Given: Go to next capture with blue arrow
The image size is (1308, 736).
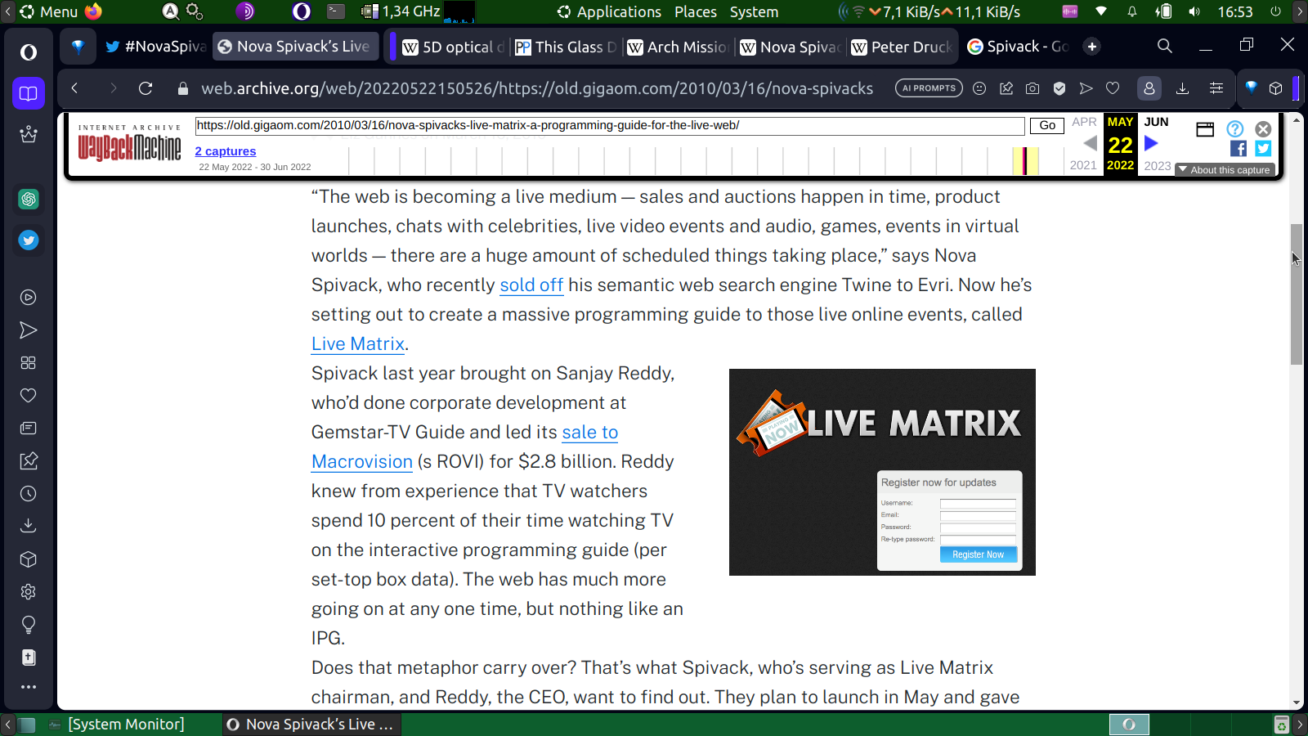Looking at the screenshot, I should 1151,144.
